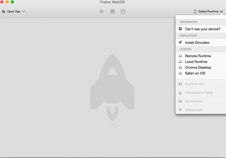Click the question mark icon beside Can't see your device
This screenshot has width=226, height=158.
coord(180,29)
